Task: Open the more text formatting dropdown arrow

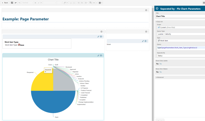Action: pyautogui.click(x=41, y=3)
